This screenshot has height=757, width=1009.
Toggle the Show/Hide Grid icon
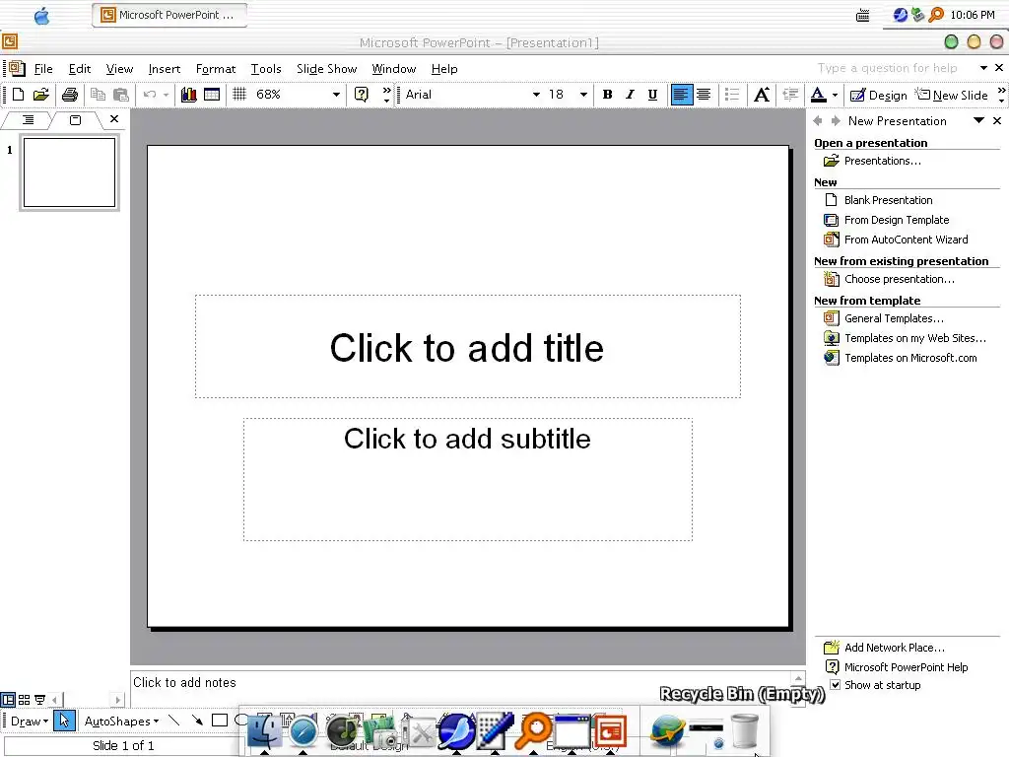tap(239, 95)
